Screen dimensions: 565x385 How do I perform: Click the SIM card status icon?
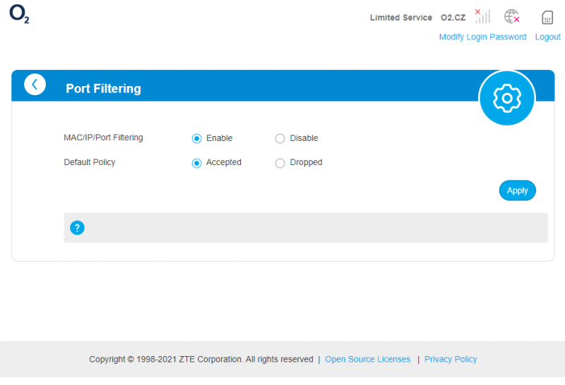547,17
